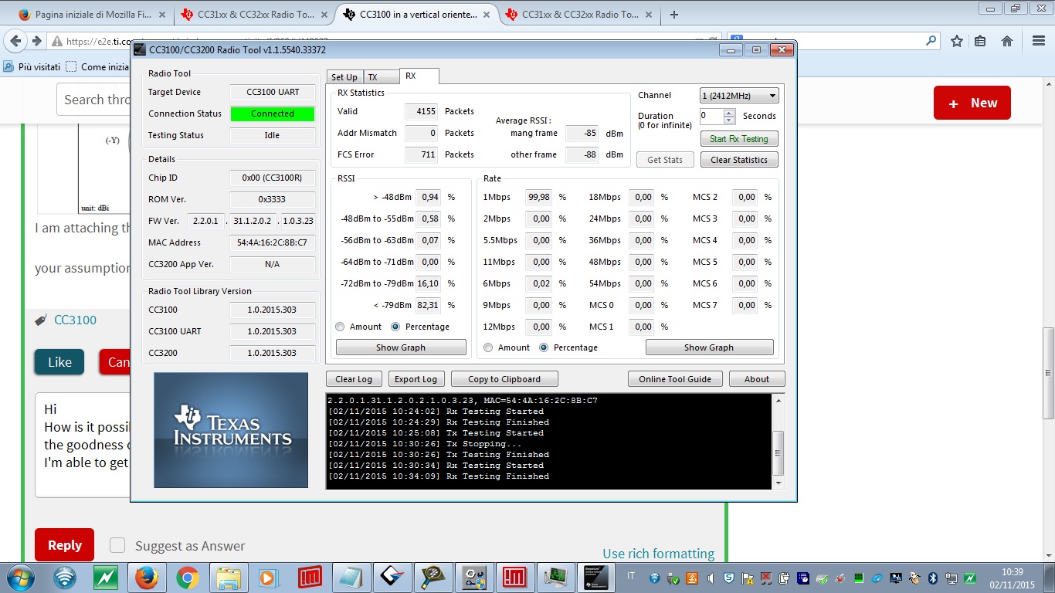Open Windows Media Player from the taskbar
The height and width of the screenshot is (593, 1055).
coord(268,577)
